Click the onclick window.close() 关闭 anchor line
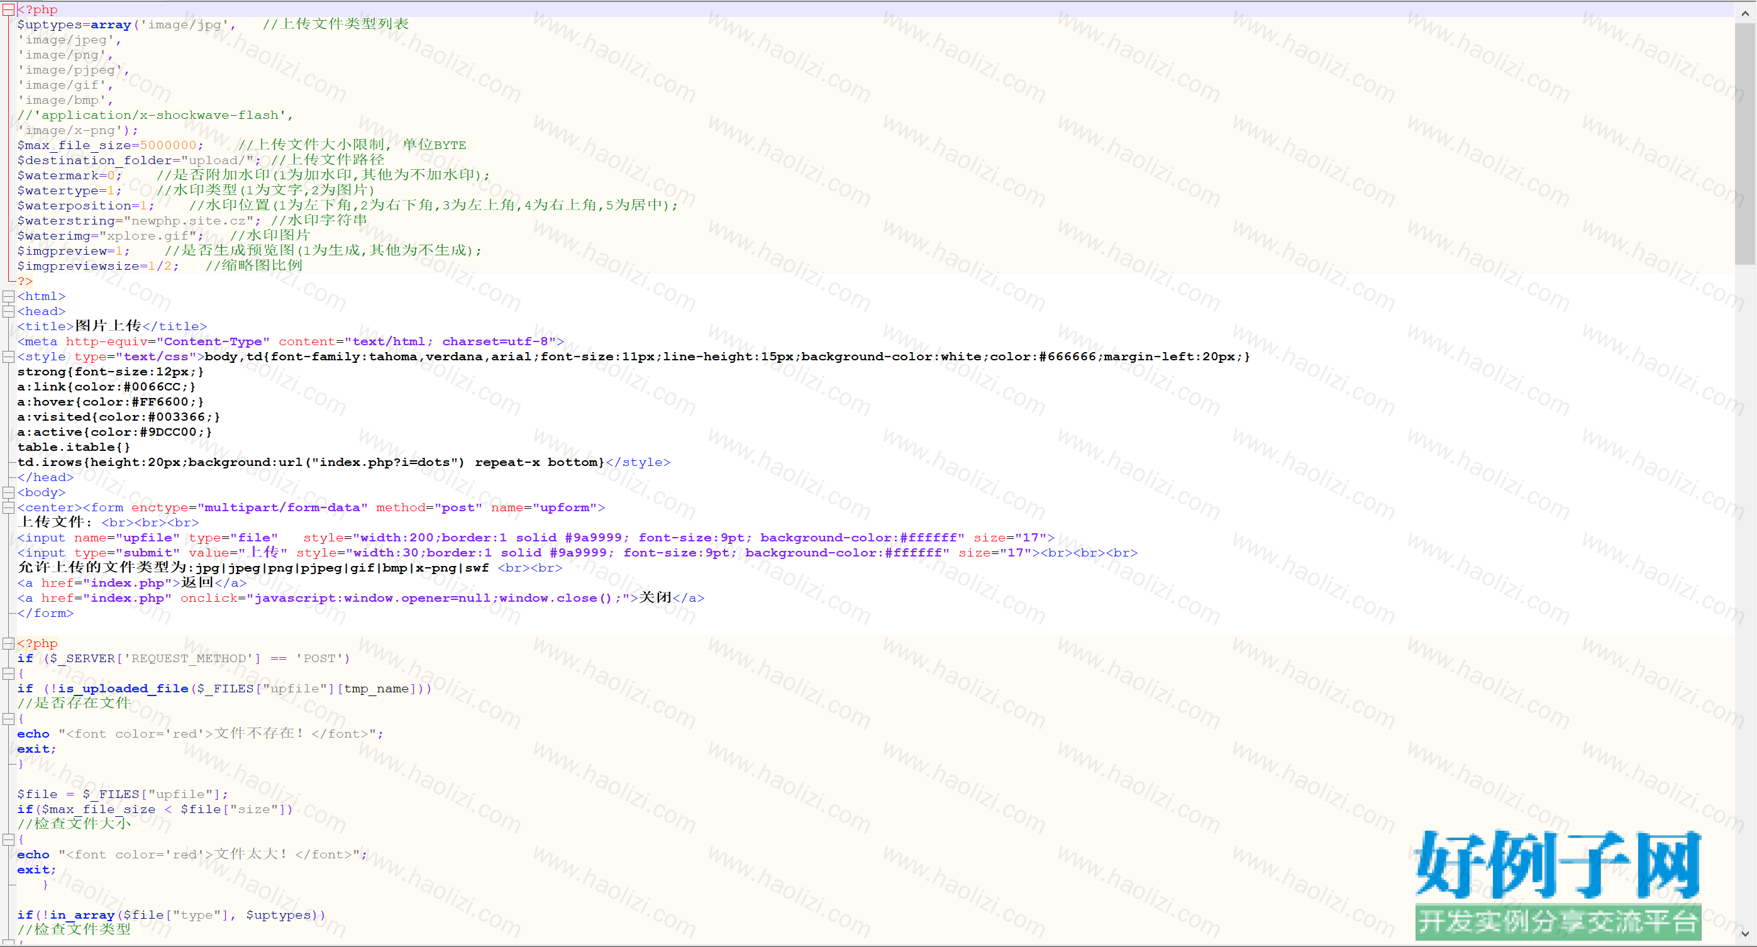Image resolution: width=1757 pixels, height=947 pixels. click(361, 597)
